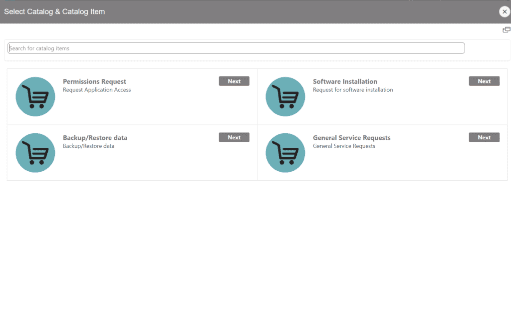The height and width of the screenshot is (314, 511).
Task: Click Next for Permissions Request
Action: 234,81
